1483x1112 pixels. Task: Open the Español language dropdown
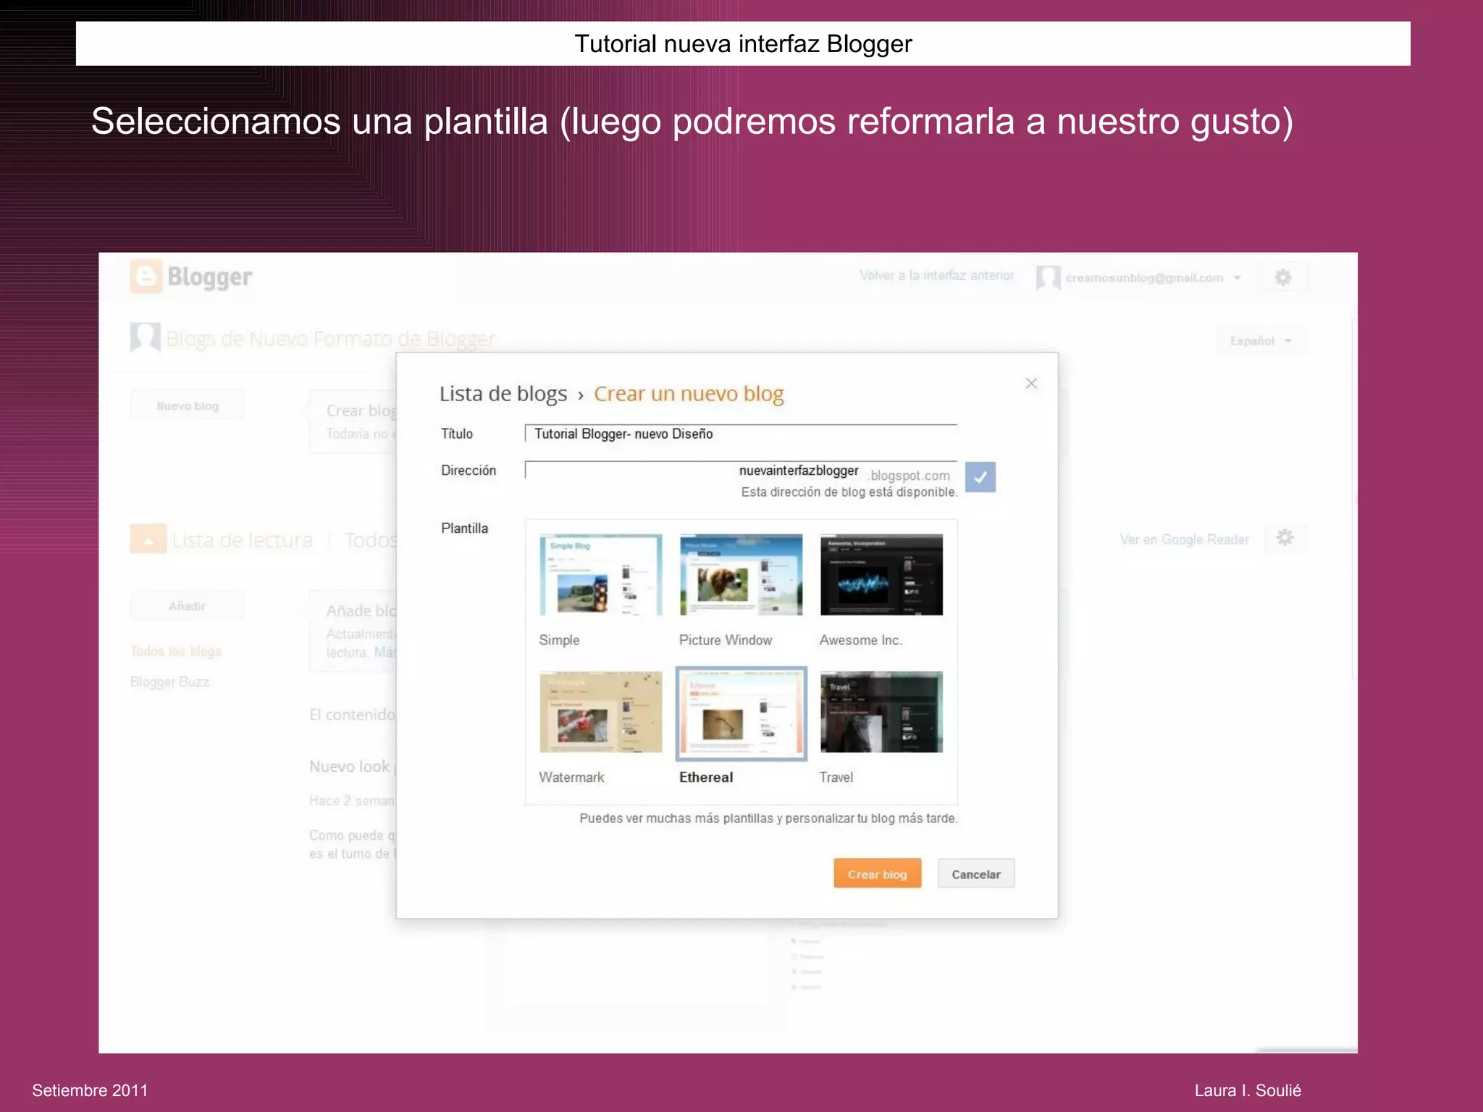[1261, 341]
